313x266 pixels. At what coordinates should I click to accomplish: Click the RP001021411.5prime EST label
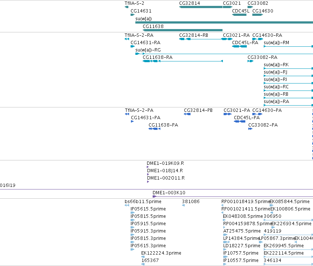coord(246,209)
